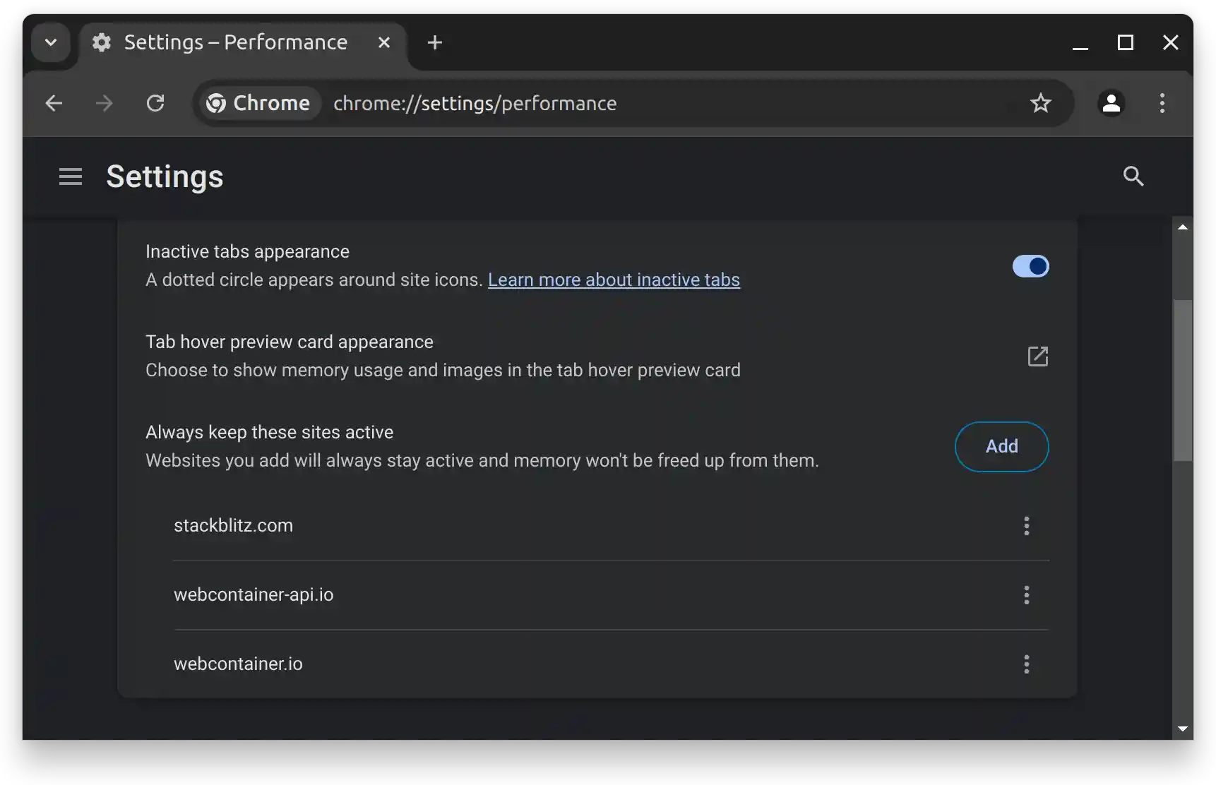
Task: Open a new browser tab
Action: pyautogui.click(x=435, y=42)
